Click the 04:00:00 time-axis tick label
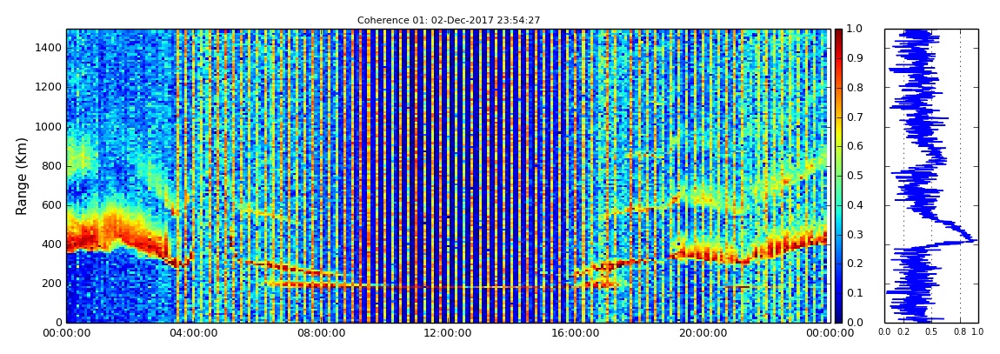 [x=192, y=333]
